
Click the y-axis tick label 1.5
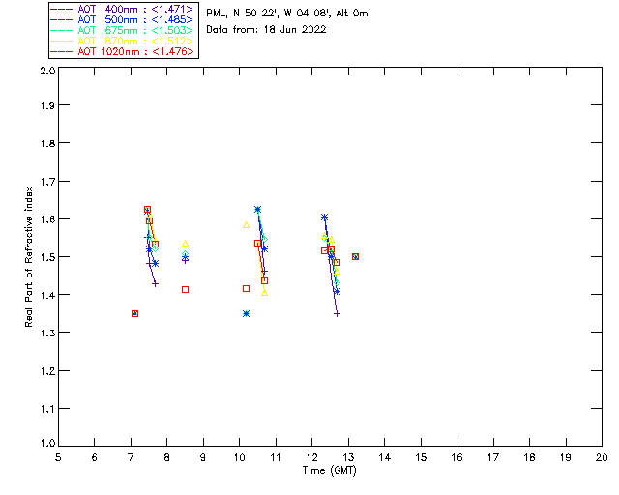(47, 257)
